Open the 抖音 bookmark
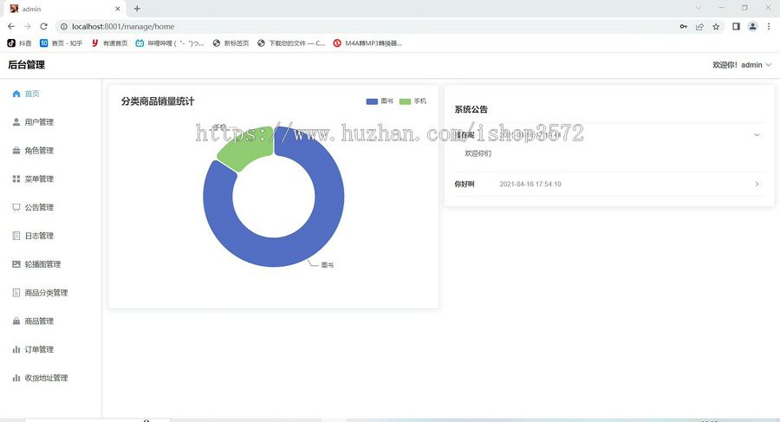780x422 pixels. [x=19, y=43]
